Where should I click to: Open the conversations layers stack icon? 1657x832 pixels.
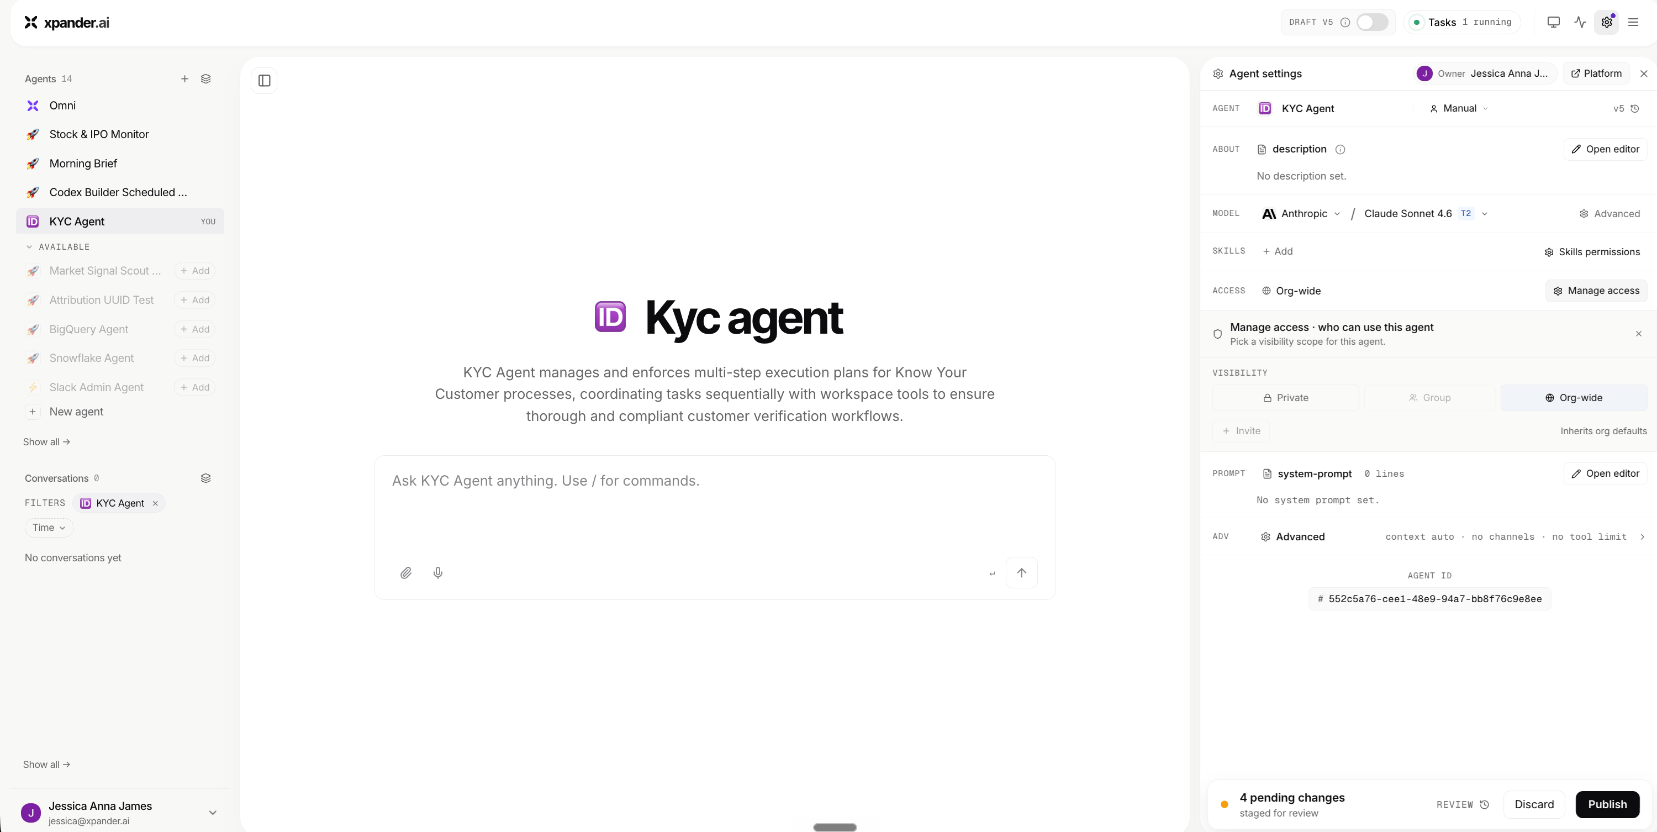point(206,478)
